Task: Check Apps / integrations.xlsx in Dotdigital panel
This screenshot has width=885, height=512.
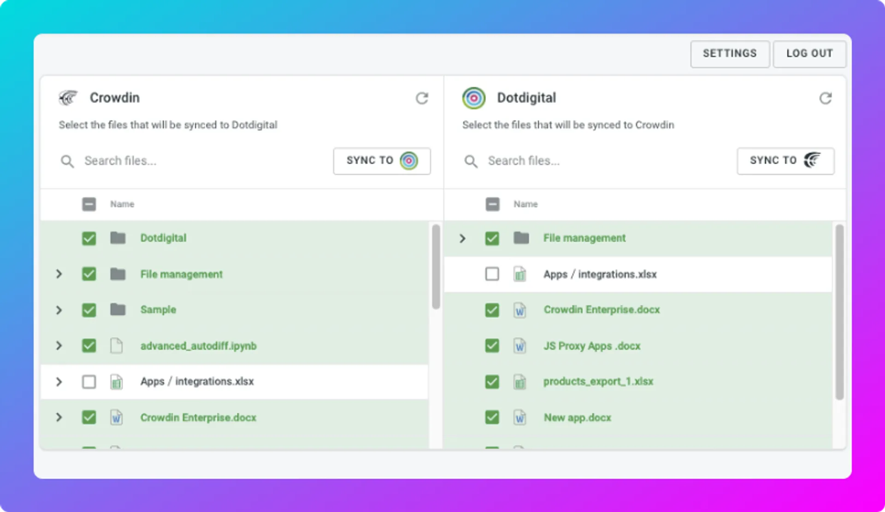Action: coord(492,274)
